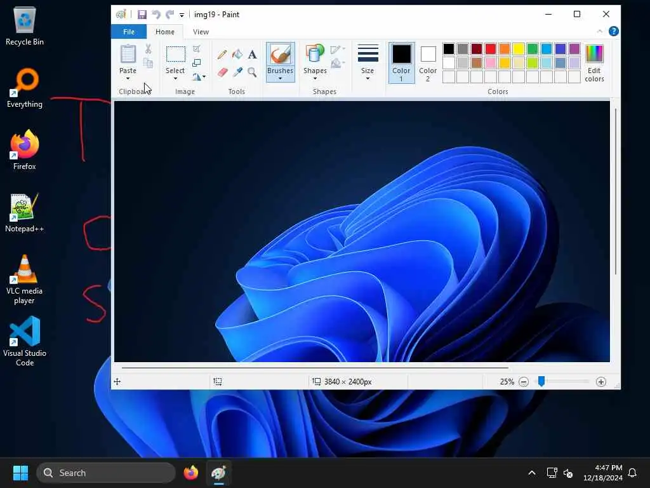This screenshot has width=650, height=488.
Task: Click the Paste clipboard icon
Action: (x=128, y=54)
